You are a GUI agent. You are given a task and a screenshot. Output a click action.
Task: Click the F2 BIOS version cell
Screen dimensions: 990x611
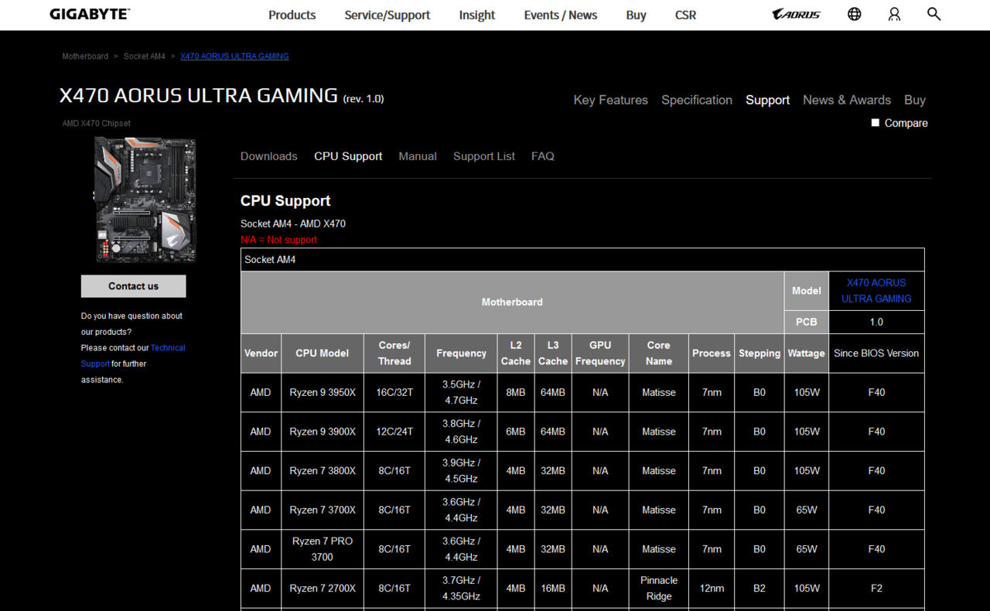point(876,589)
